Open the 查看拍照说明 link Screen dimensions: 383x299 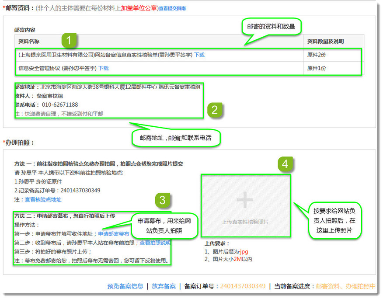(155, 243)
